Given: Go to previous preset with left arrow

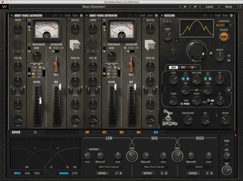Looking at the screenshot, I should 185,7.
